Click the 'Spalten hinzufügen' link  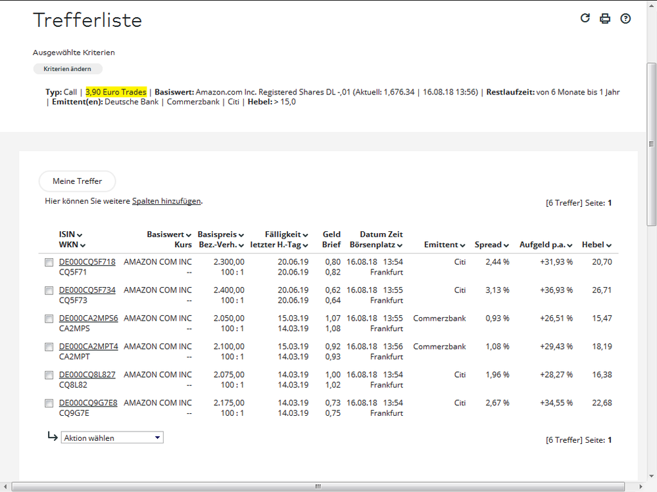click(x=166, y=202)
